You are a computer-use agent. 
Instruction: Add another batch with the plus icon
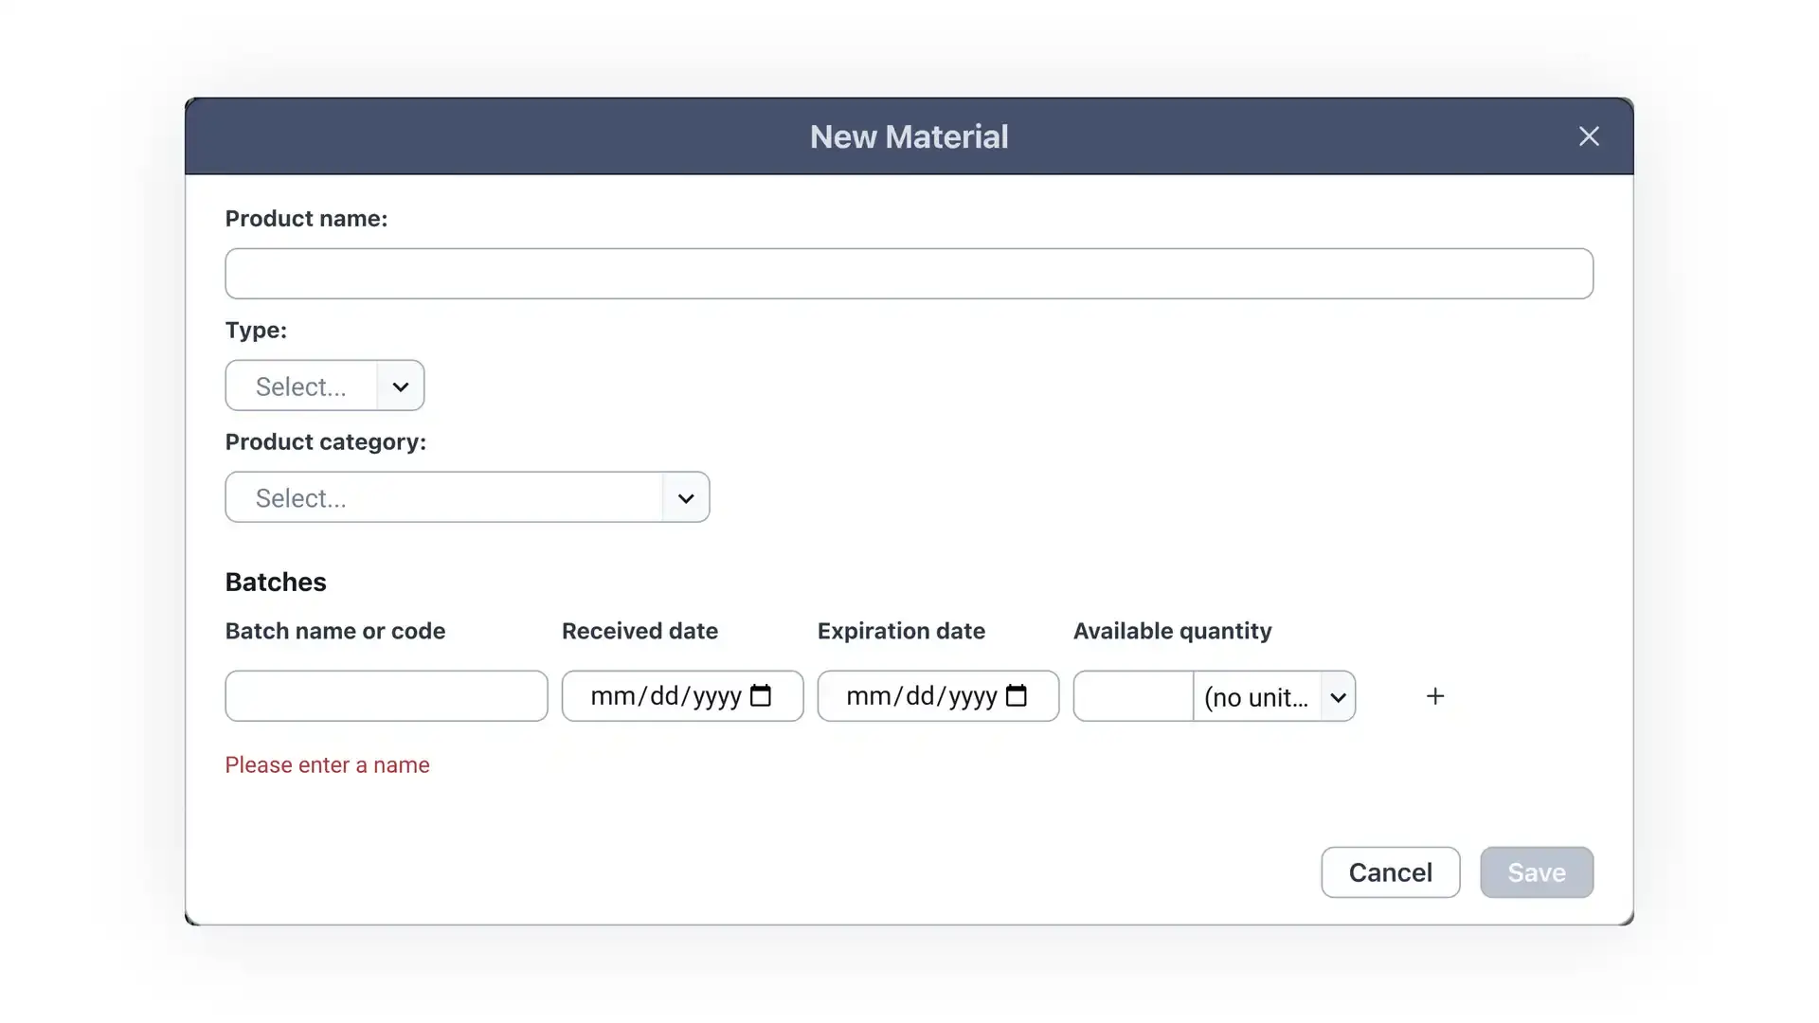[x=1435, y=696]
